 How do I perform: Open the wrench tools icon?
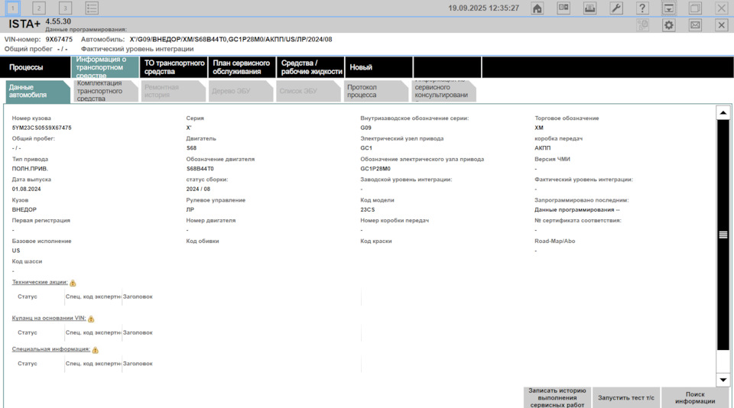[616, 8]
